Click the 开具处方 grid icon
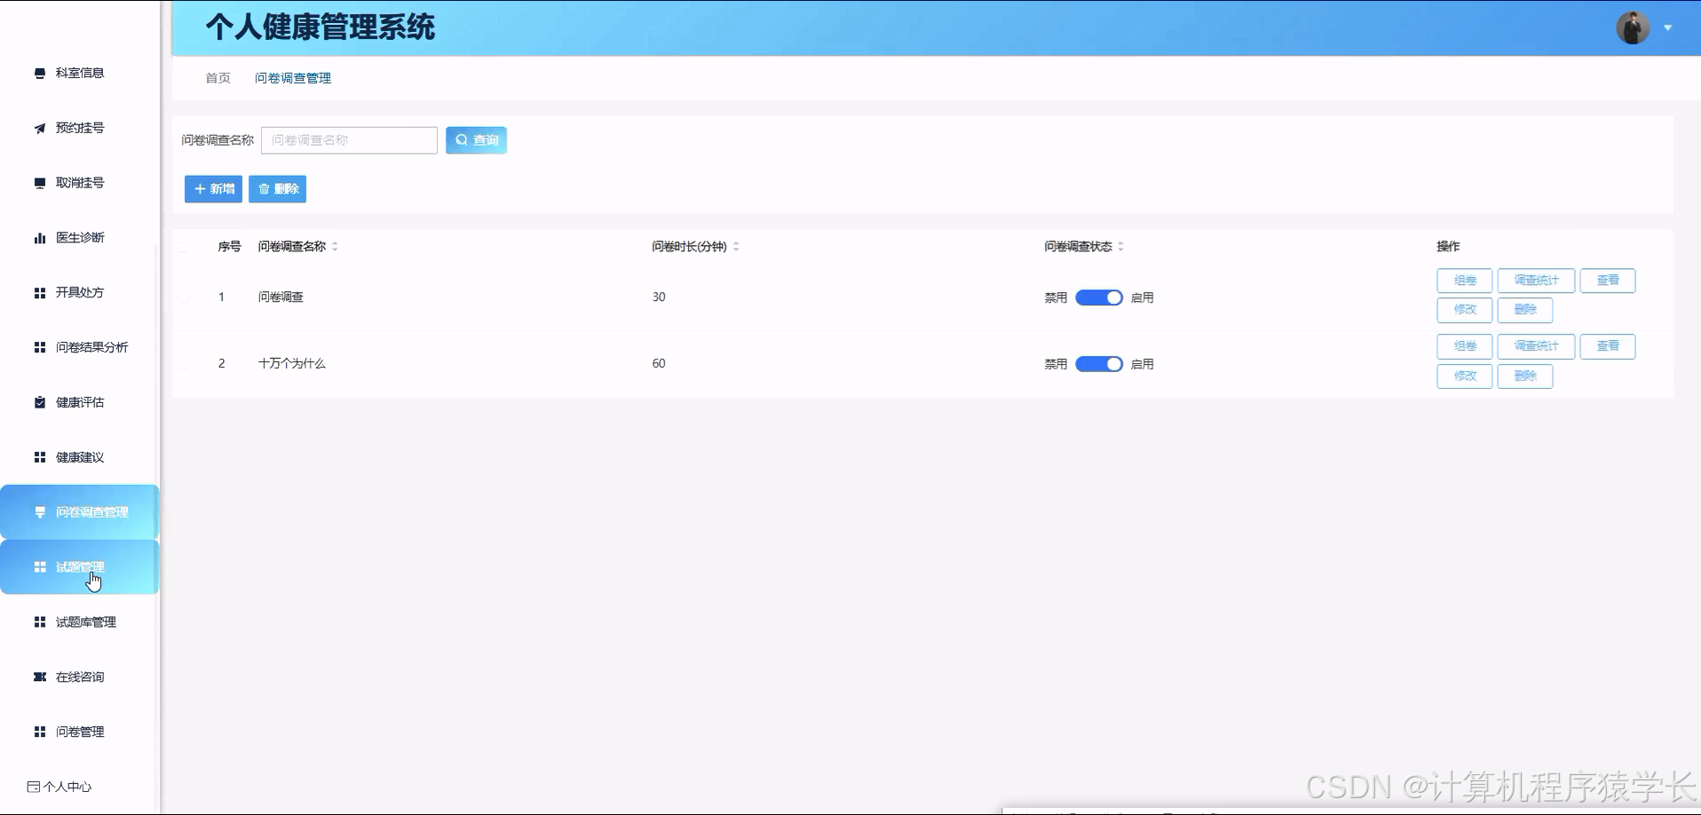This screenshot has width=1701, height=815. pyautogui.click(x=40, y=293)
